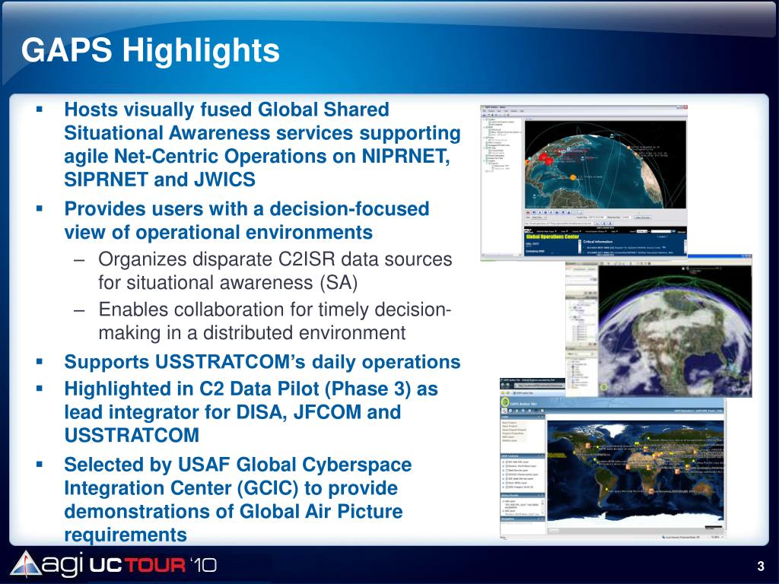
Task: Click the sub-bullet 'Enables collaboration for timely decision-making'
Action: tap(275, 321)
